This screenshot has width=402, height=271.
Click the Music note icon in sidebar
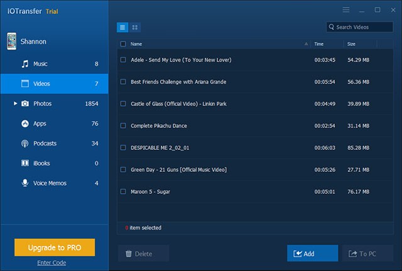[25, 64]
